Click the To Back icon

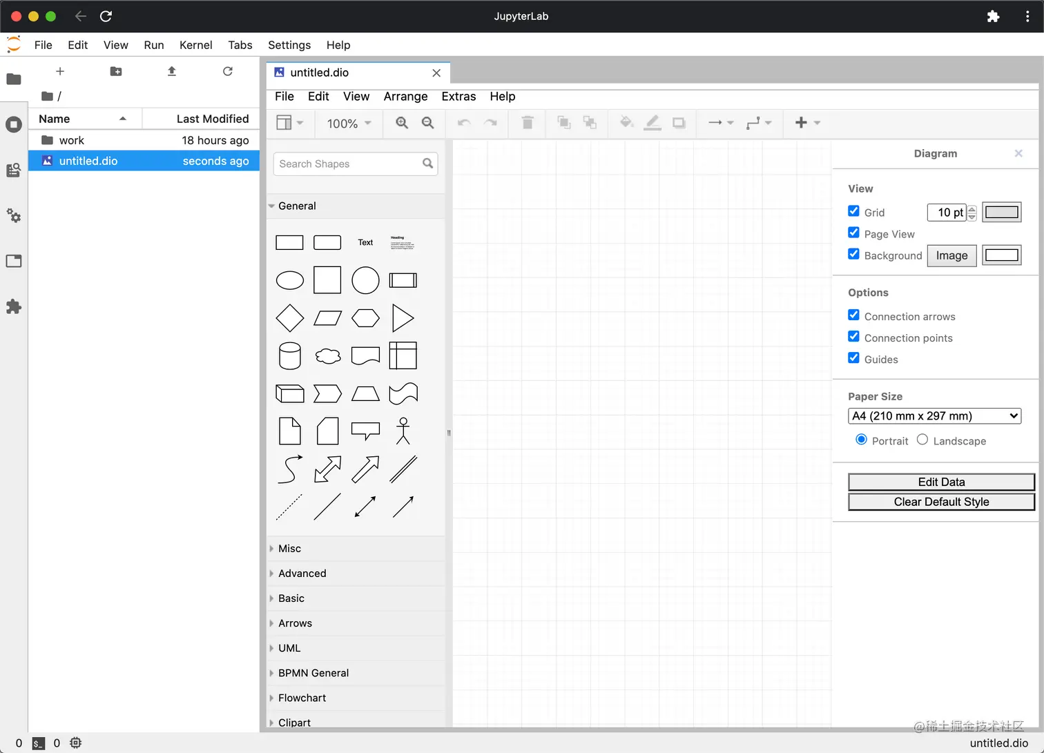[590, 123]
